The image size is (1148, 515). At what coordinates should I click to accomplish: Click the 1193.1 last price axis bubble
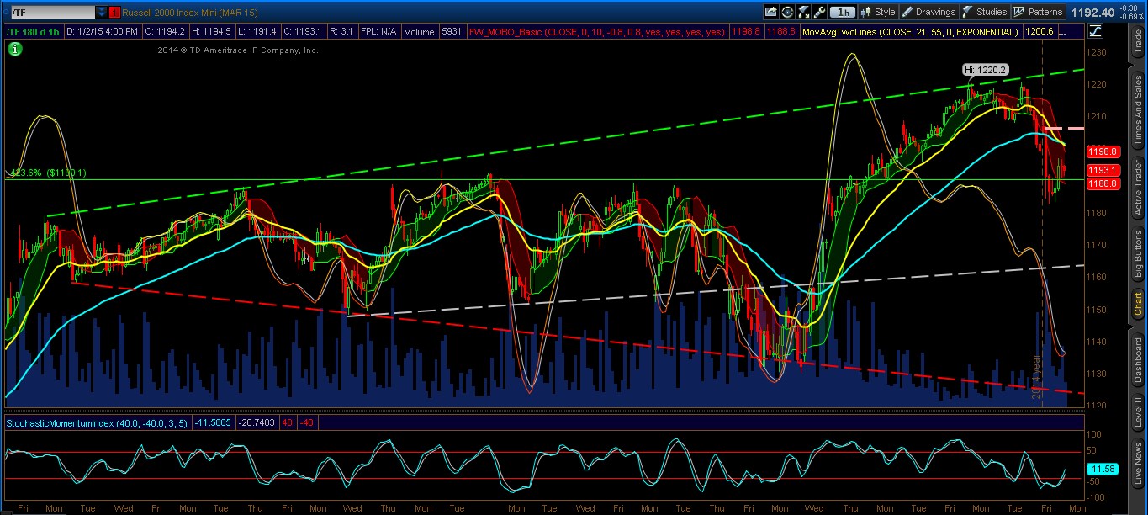click(x=1103, y=170)
